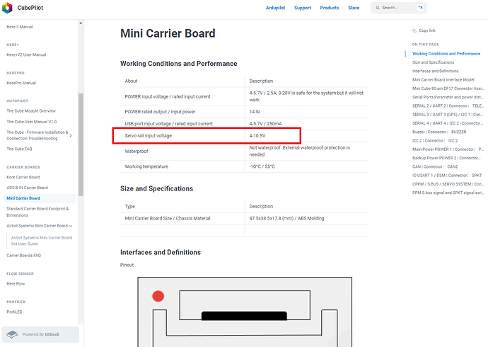Jump to SERIAL 3 / UART 3 (GPS) section
488x347 pixels.
click(x=448, y=115)
